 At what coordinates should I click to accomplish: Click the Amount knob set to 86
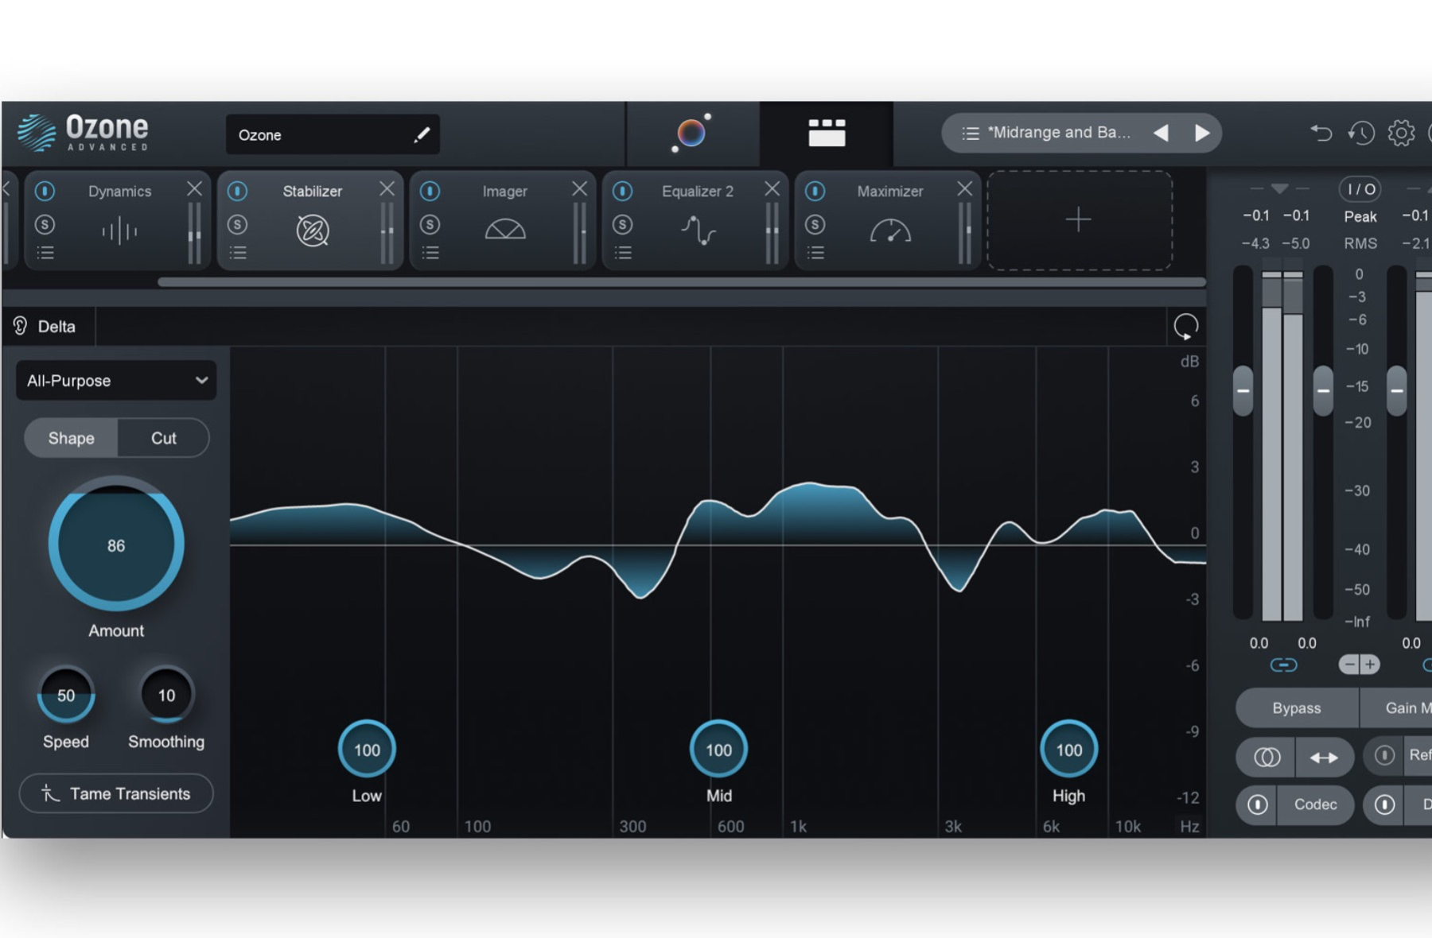tap(116, 545)
